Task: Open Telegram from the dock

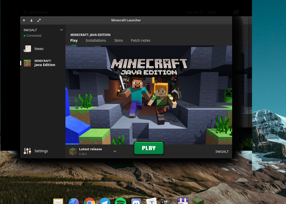Action: [105, 201]
